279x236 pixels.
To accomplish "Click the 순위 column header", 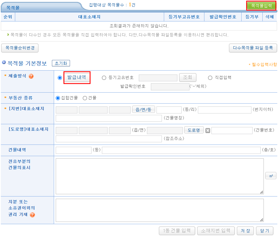I will [8, 17].
